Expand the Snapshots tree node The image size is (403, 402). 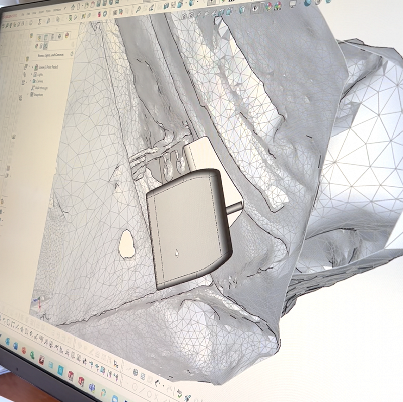coord(28,94)
